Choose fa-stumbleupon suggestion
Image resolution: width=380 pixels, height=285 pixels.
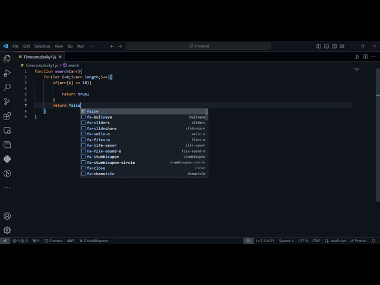tap(144, 157)
